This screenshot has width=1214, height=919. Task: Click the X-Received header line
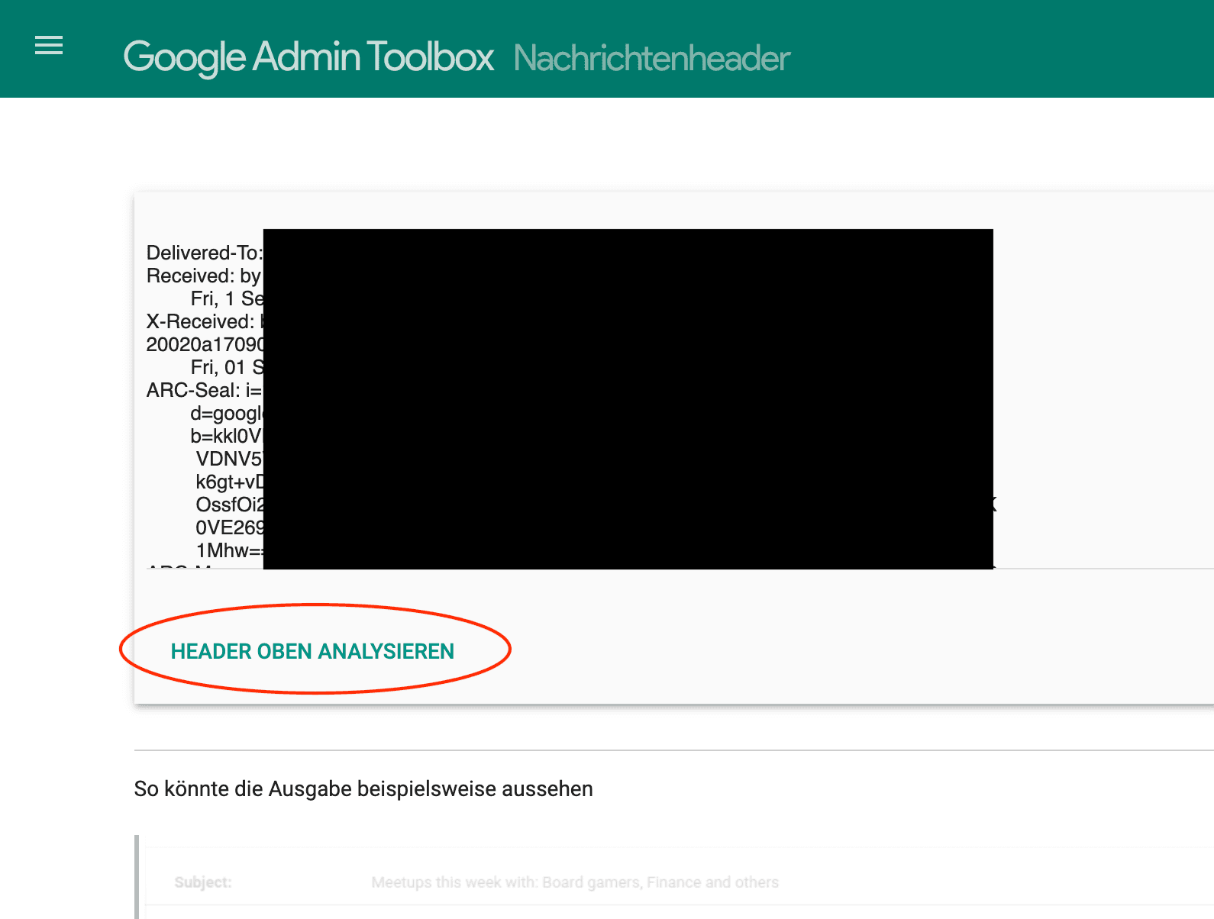pyautogui.click(x=202, y=321)
